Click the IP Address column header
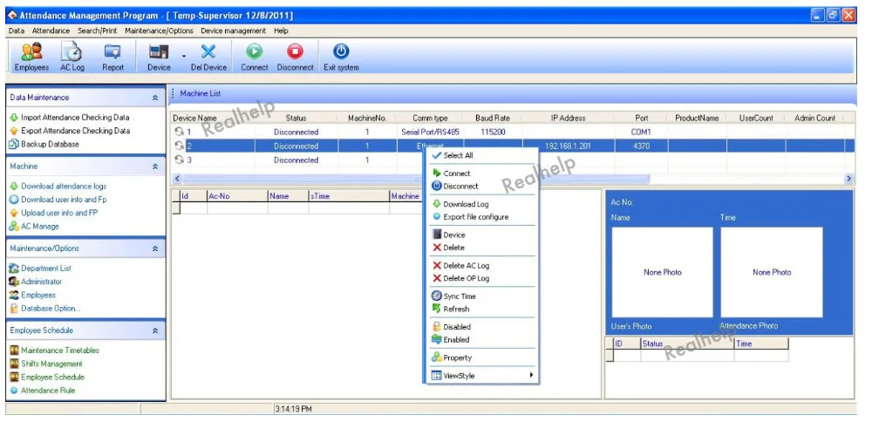872x422 pixels. [568, 118]
